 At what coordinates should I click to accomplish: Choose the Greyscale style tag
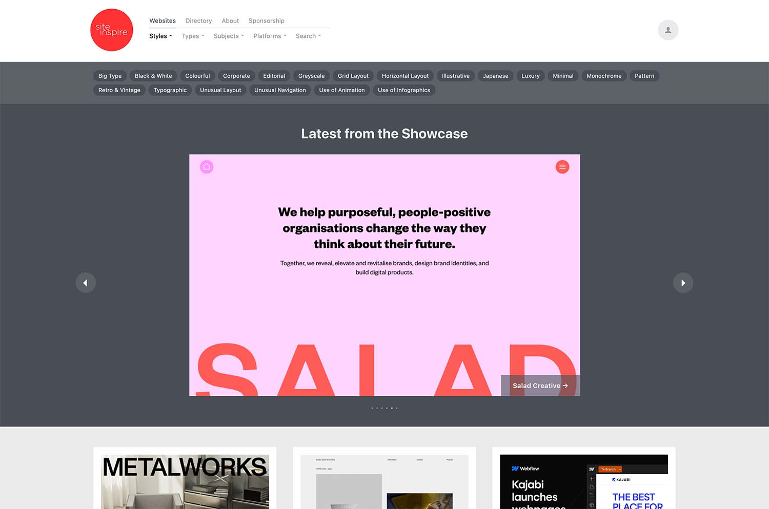click(x=312, y=76)
